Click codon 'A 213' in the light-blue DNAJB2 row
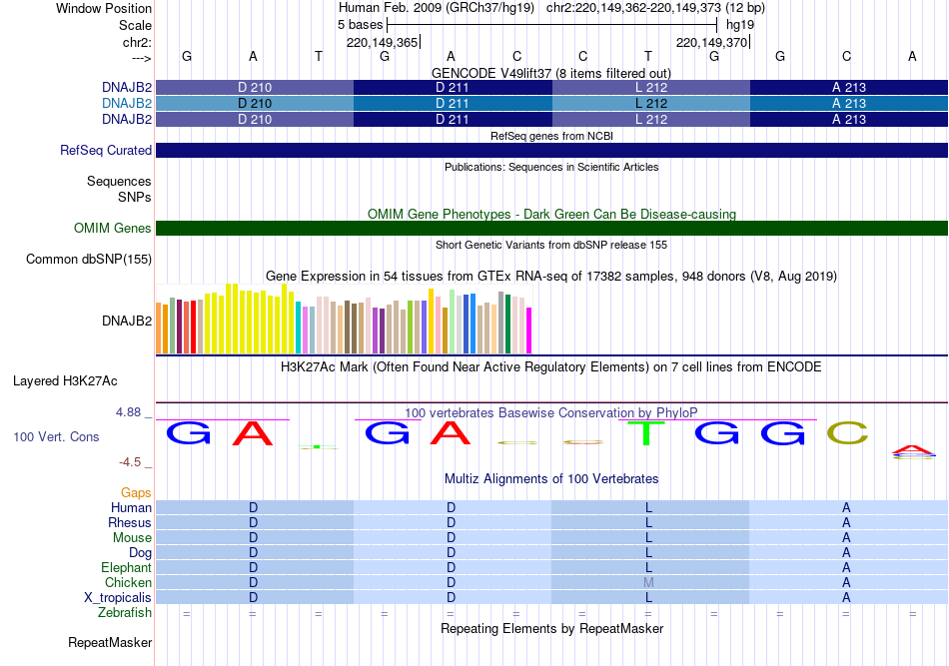949x666 pixels. (x=849, y=104)
